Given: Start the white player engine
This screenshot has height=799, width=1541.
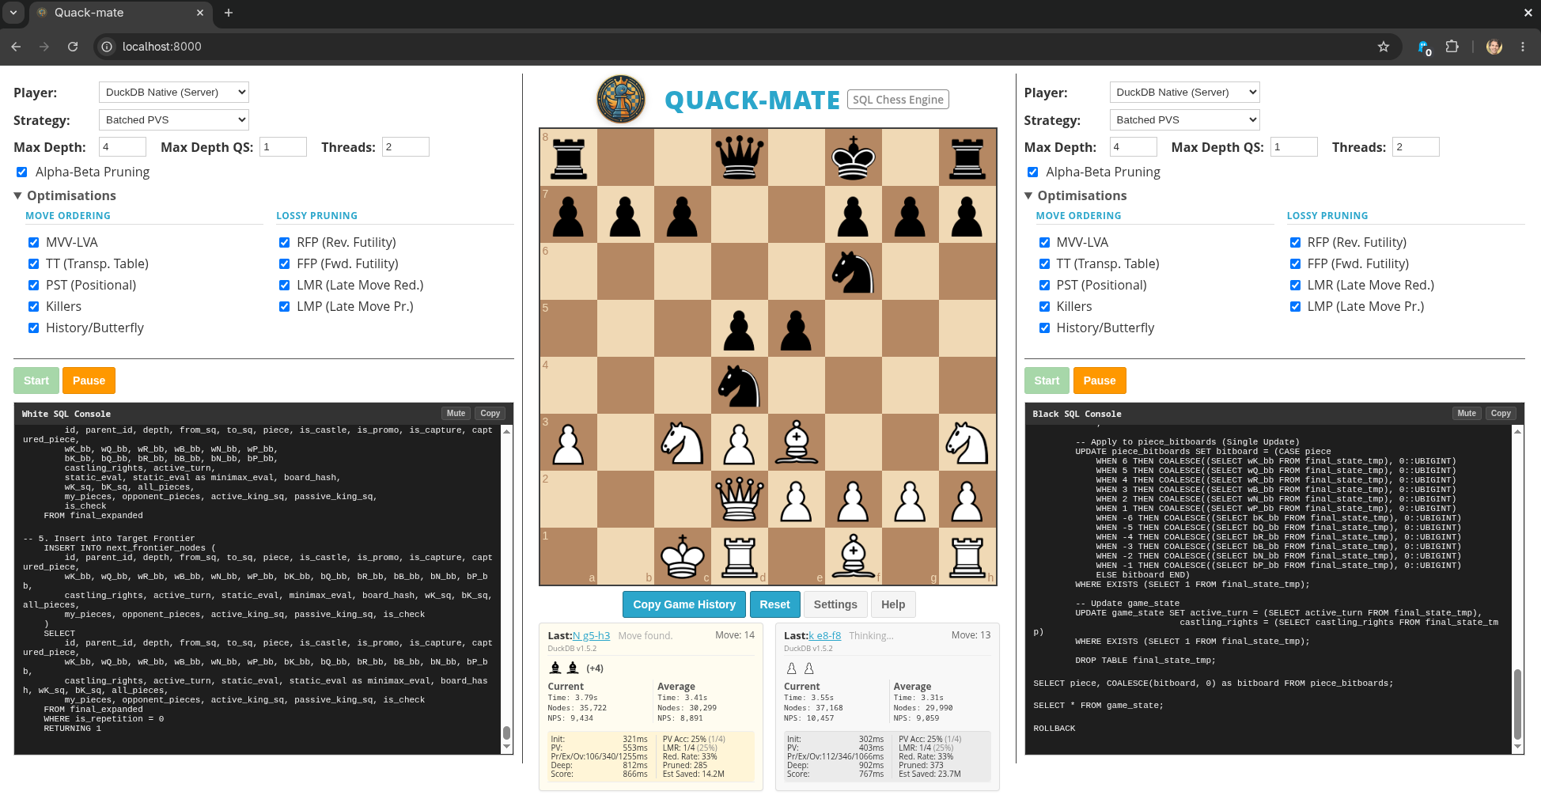Looking at the screenshot, I should pos(36,381).
